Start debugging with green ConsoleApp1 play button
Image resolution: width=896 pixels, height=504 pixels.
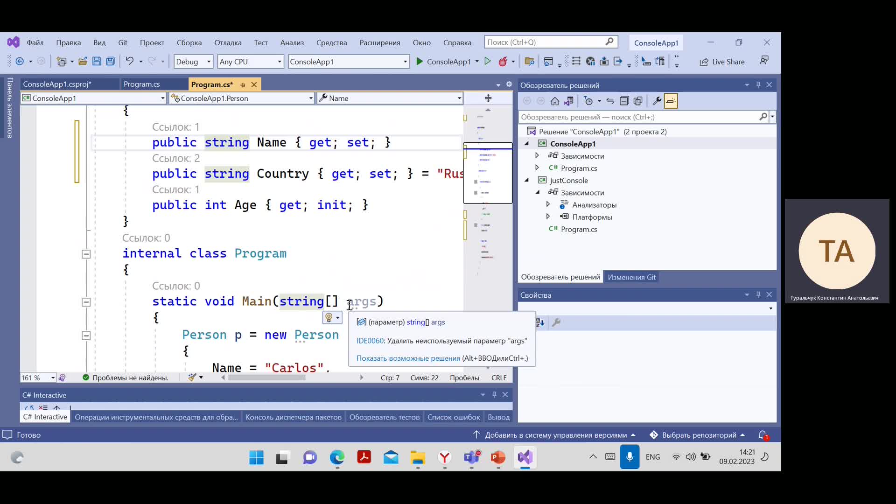[x=443, y=62]
